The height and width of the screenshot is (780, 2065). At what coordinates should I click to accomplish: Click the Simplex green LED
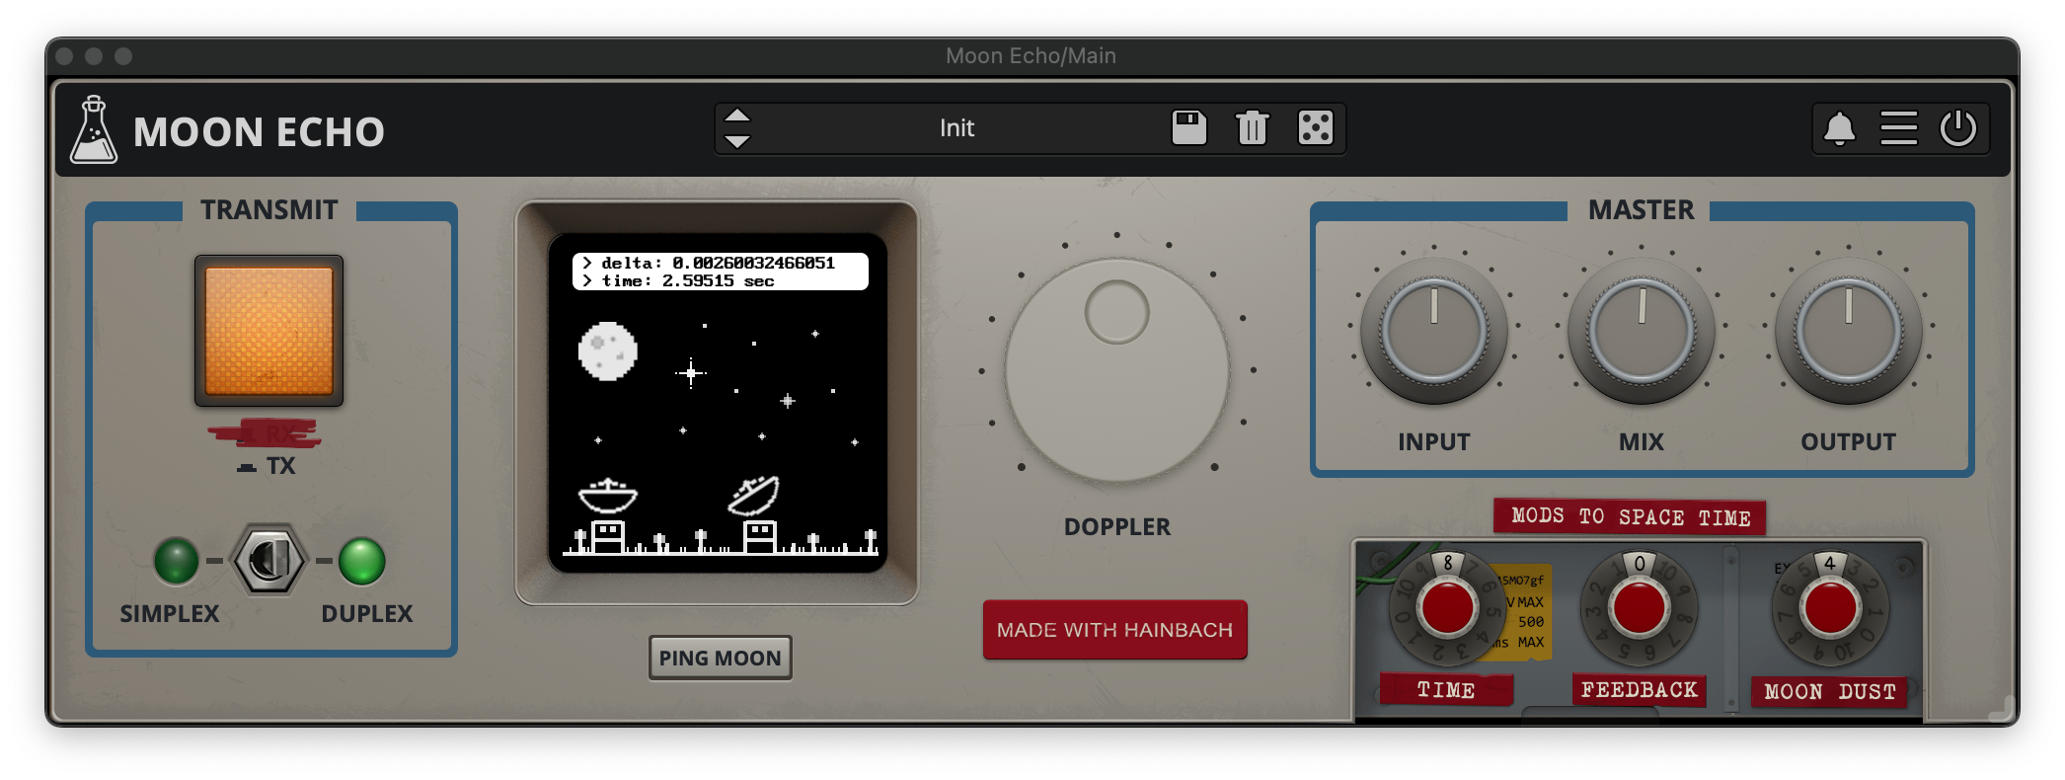[x=177, y=561]
